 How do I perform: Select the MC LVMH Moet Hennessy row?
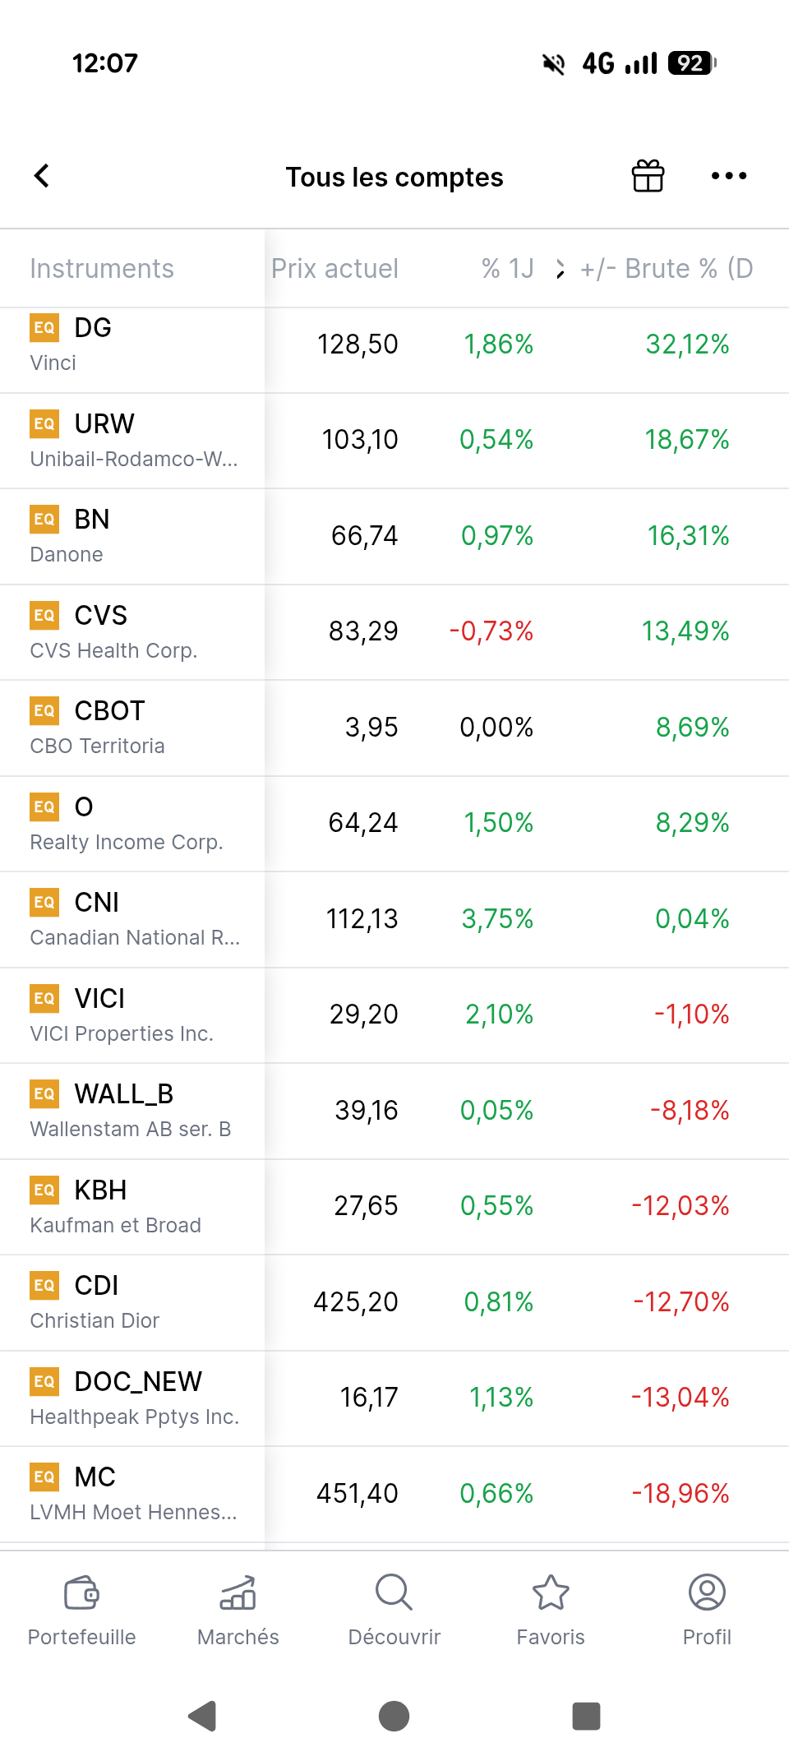394,1494
